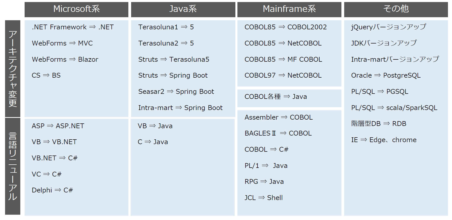
Task: Select the アーキテクチャ変更 row label
Action: click(x=13, y=69)
